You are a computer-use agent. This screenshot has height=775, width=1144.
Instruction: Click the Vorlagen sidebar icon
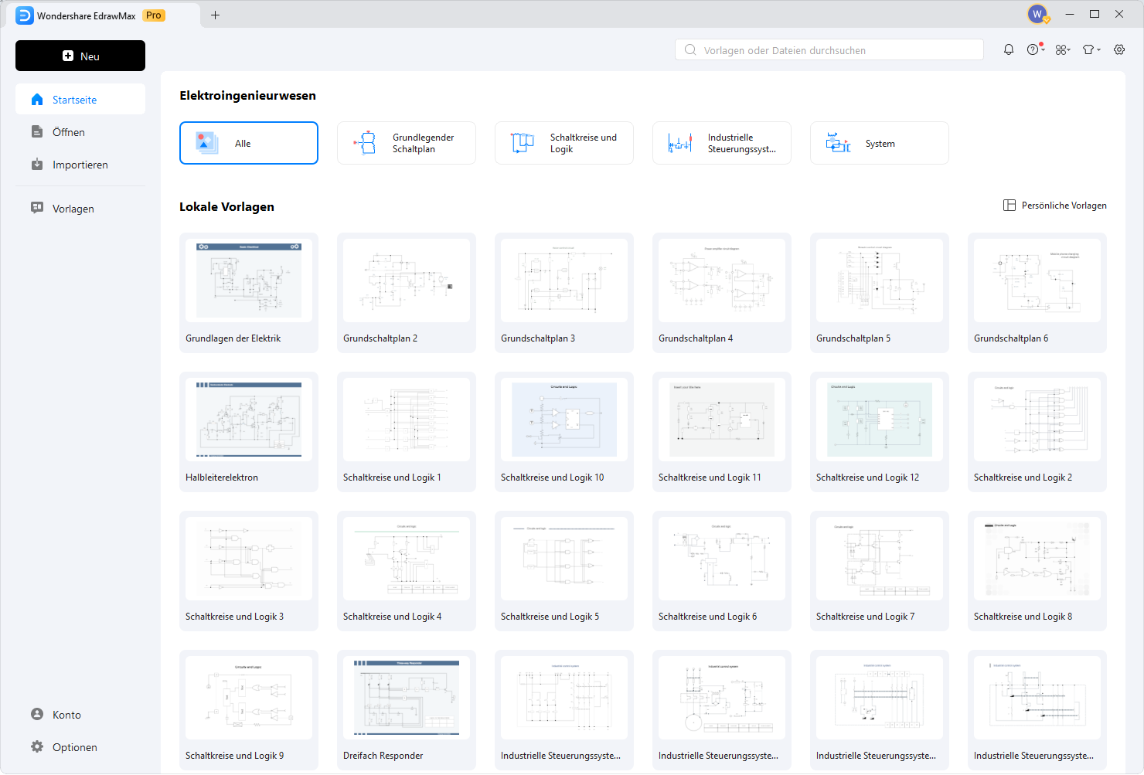pyautogui.click(x=37, y=208)
